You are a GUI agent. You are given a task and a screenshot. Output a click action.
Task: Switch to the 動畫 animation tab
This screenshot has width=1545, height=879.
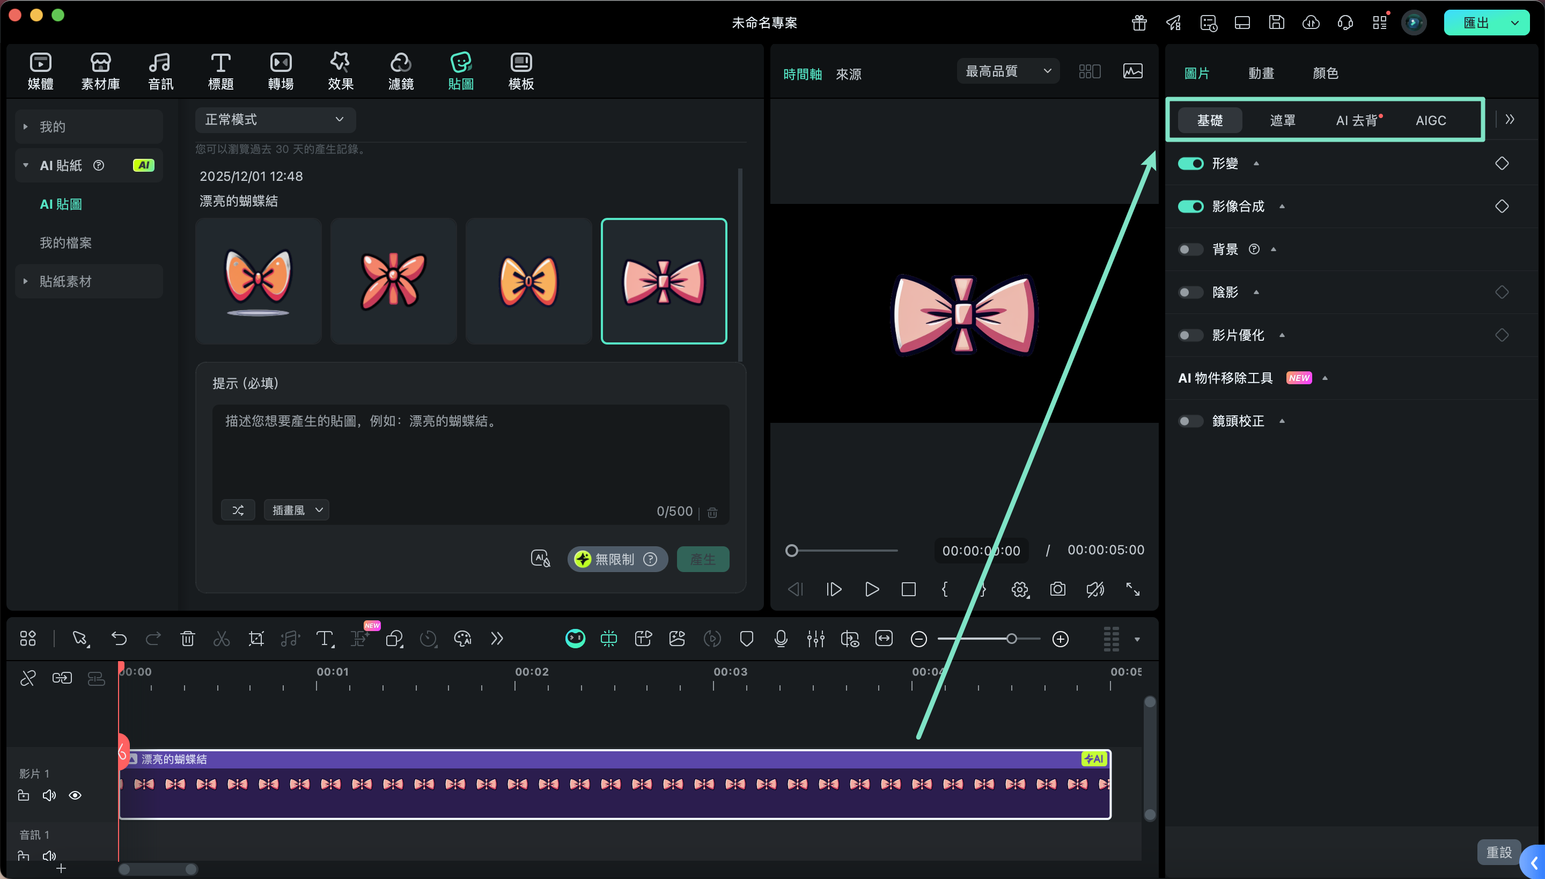pyautogui.click(x=1261, y=73)
